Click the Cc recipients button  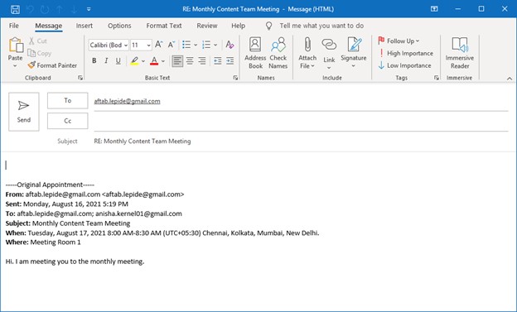68,121
